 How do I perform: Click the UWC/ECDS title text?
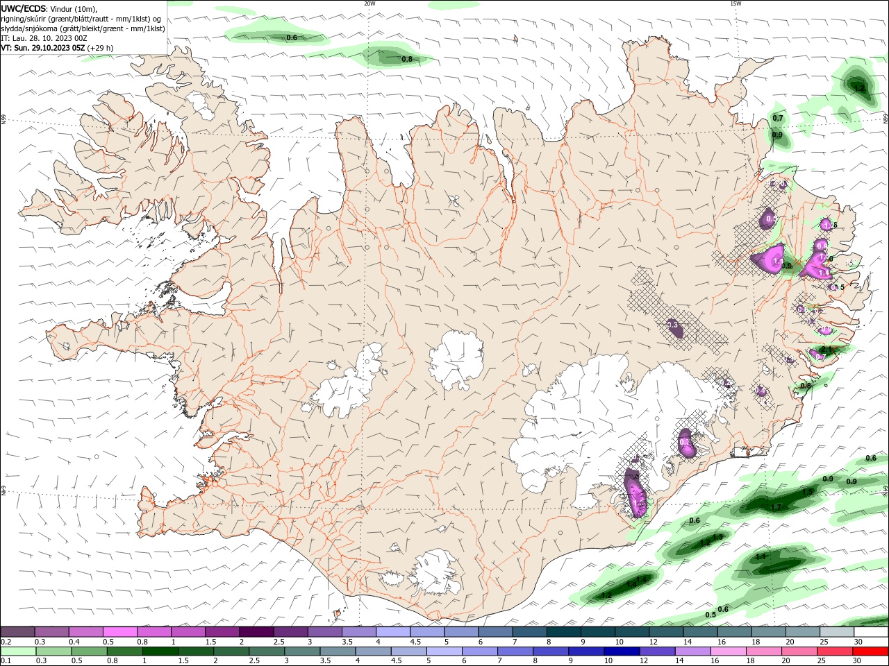[x=24, y=8]
